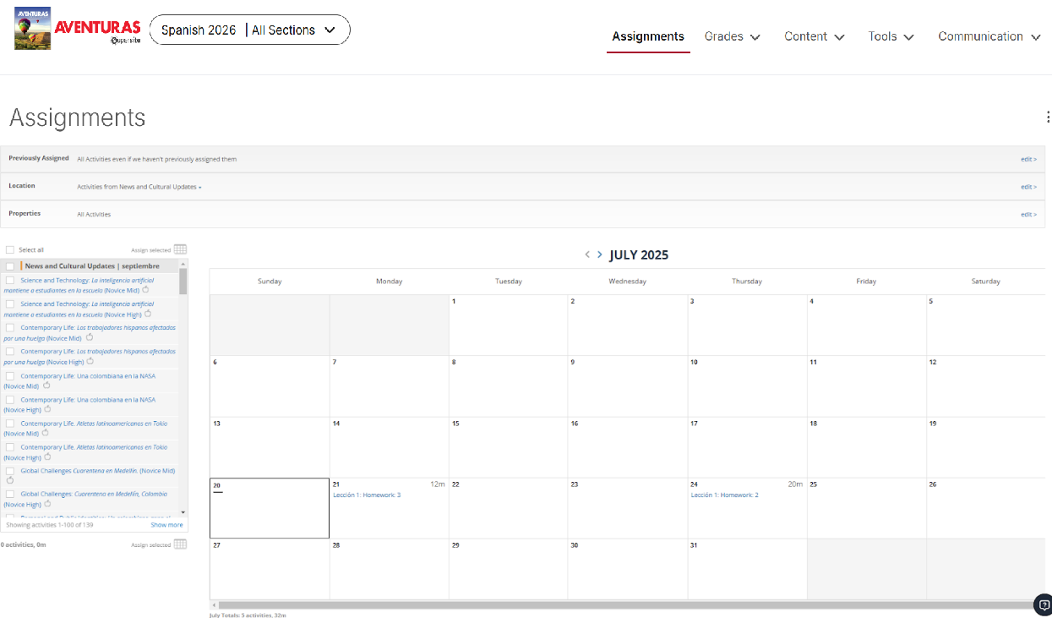
Task: Click apple icon for Trabajadores hispanos Novice Mid
Action: tap(90, 336)
